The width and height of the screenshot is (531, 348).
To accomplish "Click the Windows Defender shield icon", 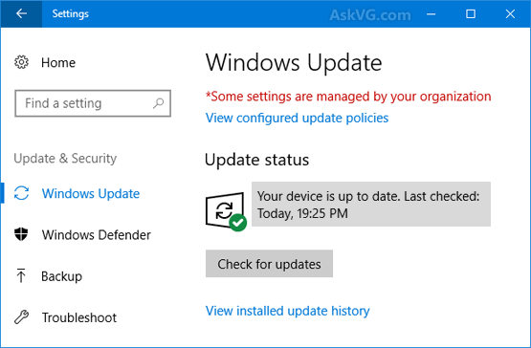I will [x=21, y=234].
